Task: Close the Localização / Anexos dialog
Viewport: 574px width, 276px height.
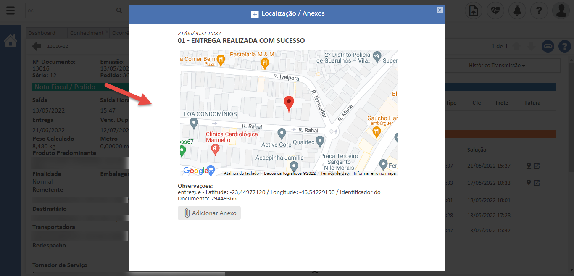Action: (440, 10)
